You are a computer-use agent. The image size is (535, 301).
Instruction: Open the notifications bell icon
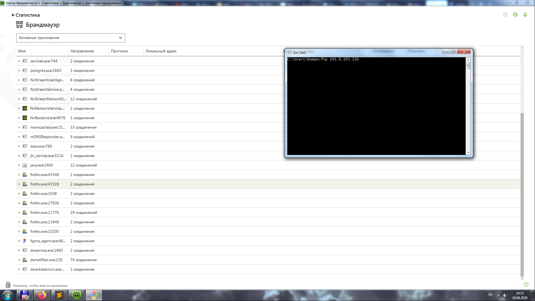tap(525, 14)
